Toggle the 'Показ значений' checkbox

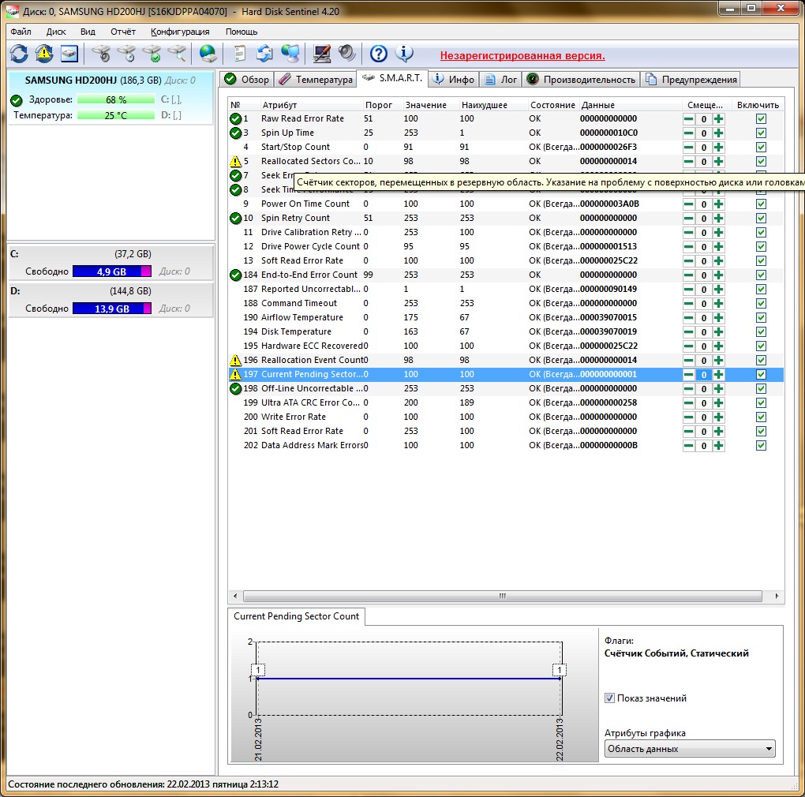609,698
